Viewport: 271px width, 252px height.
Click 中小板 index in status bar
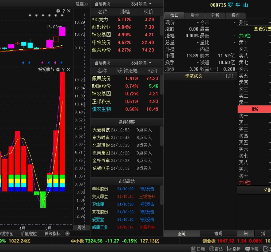tap(115, 241)
